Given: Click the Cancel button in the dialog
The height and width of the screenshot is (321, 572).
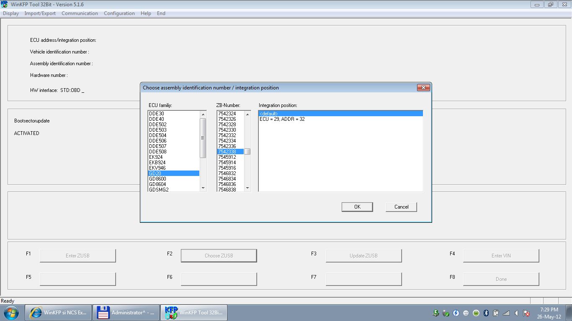Looking at the screenshot, I should click(x=401, y=207).
